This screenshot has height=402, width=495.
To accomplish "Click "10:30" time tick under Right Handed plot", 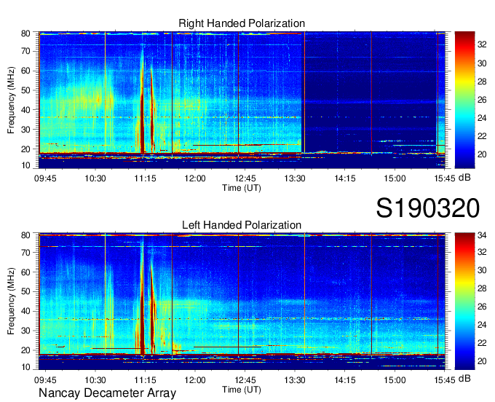I will click(95, 178).
